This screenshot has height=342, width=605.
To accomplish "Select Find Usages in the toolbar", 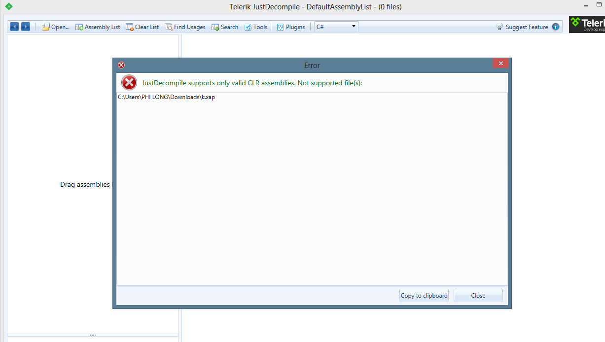I will 185,27.
